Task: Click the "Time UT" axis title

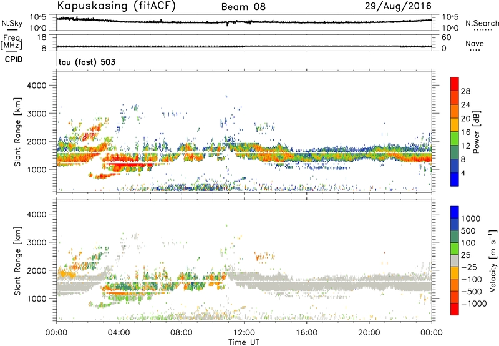Action: point(244,342)
